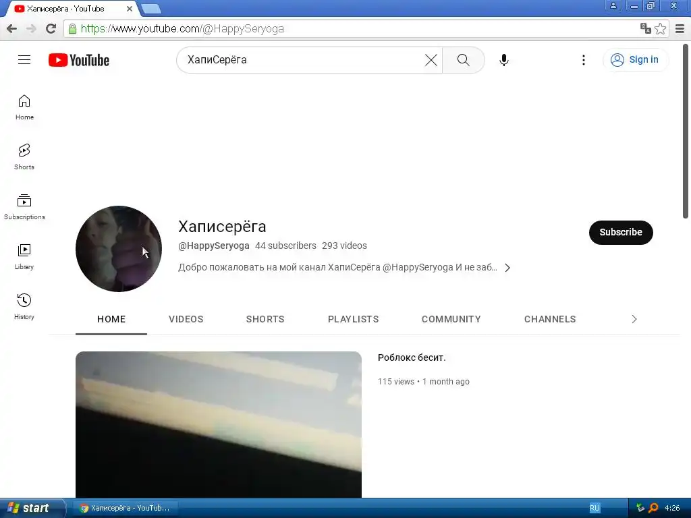Open Subscriptions in the sidebar

coord(24,206)
